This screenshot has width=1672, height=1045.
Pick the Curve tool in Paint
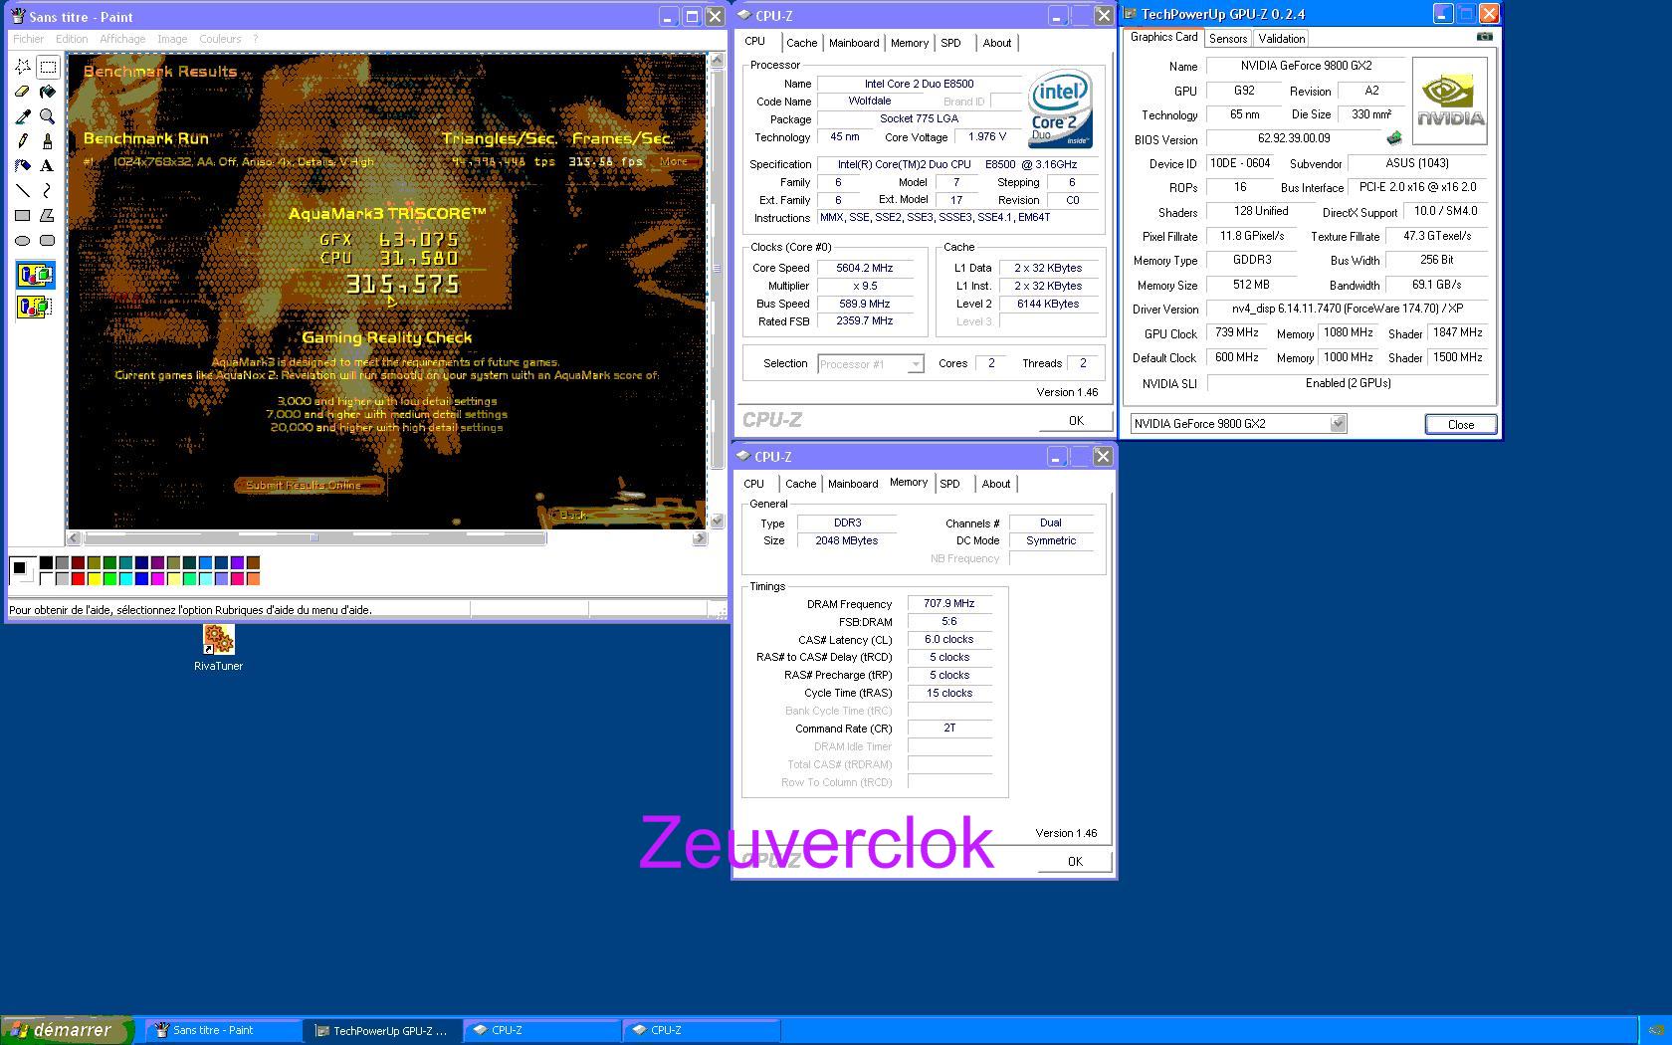[48, 190]
